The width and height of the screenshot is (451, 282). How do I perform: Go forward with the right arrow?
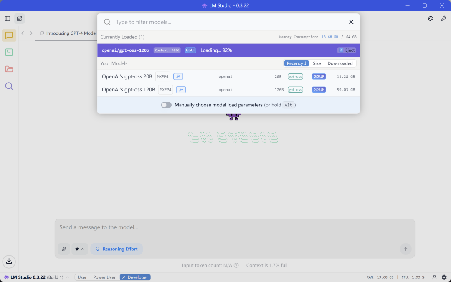click(31, 33)
